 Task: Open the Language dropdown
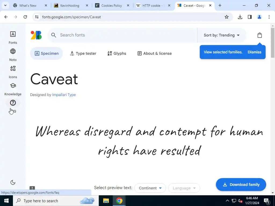184,188
